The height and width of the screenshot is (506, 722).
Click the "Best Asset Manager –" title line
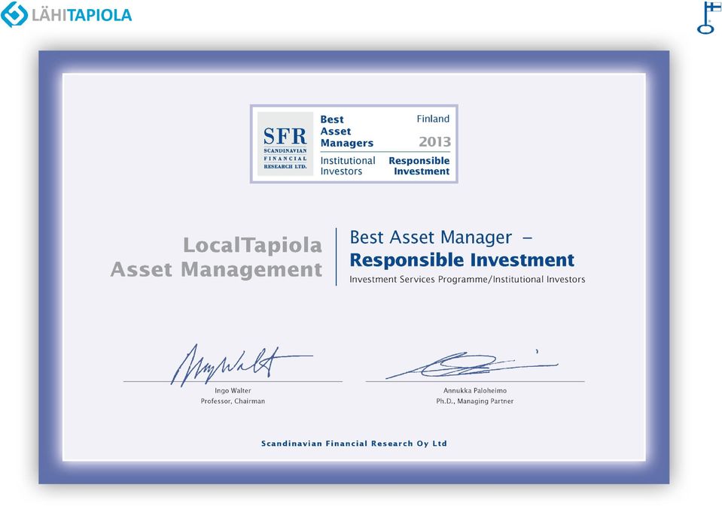[x=440, y=238]
